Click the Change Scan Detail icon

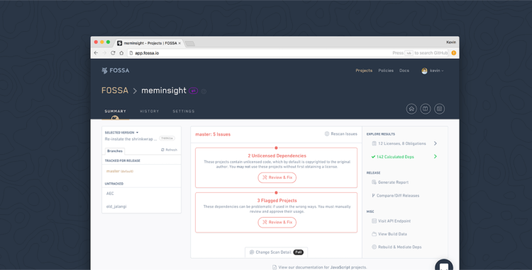pos(252,252)
